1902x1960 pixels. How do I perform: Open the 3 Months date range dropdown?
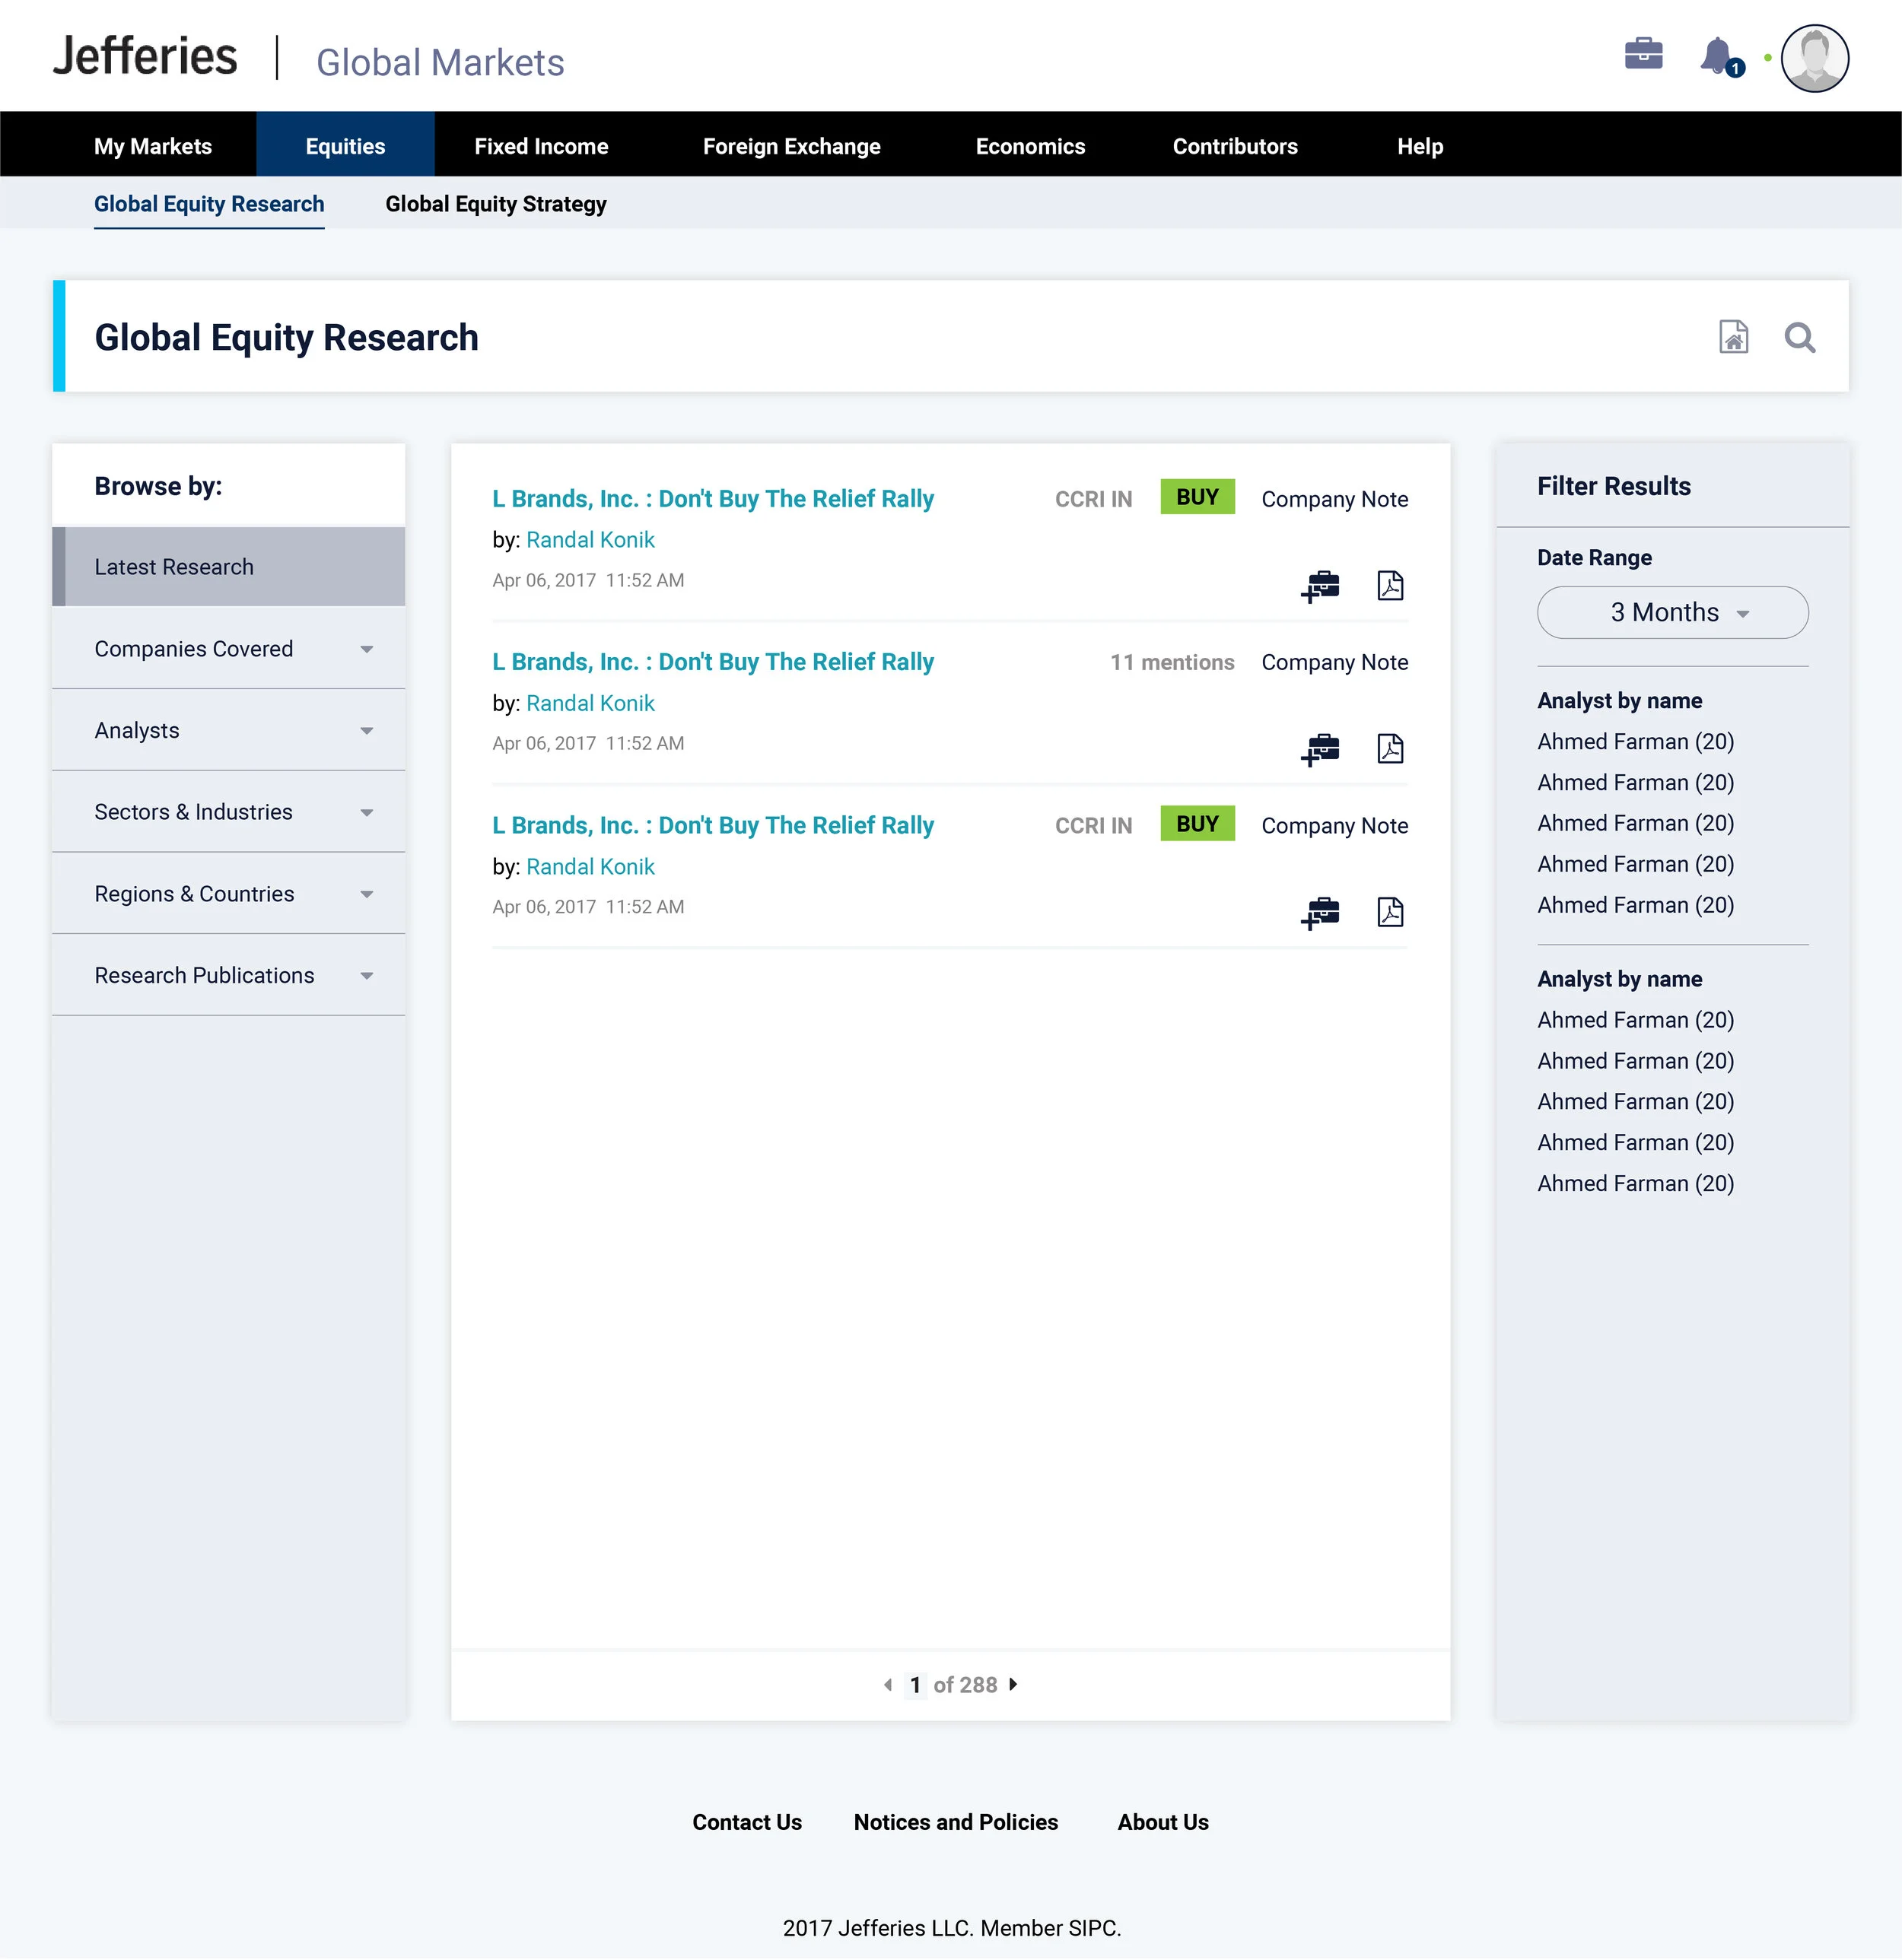click(x=1672, y=612)
